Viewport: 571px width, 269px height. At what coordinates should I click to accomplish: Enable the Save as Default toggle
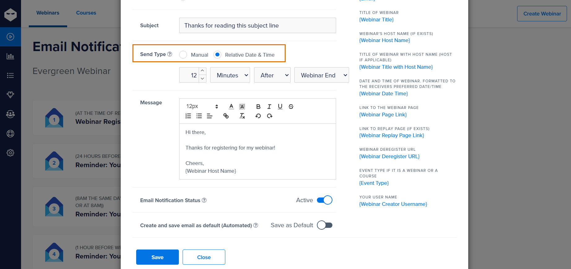324,225
